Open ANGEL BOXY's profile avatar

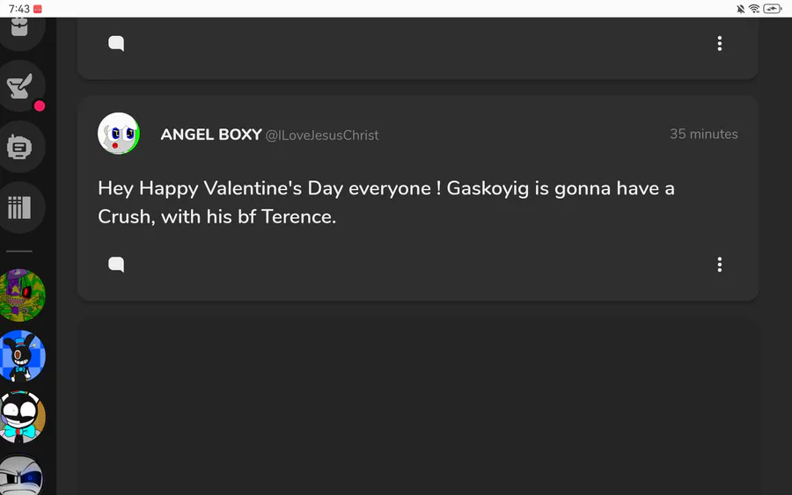pyautogui.click(x=118, y=134)
